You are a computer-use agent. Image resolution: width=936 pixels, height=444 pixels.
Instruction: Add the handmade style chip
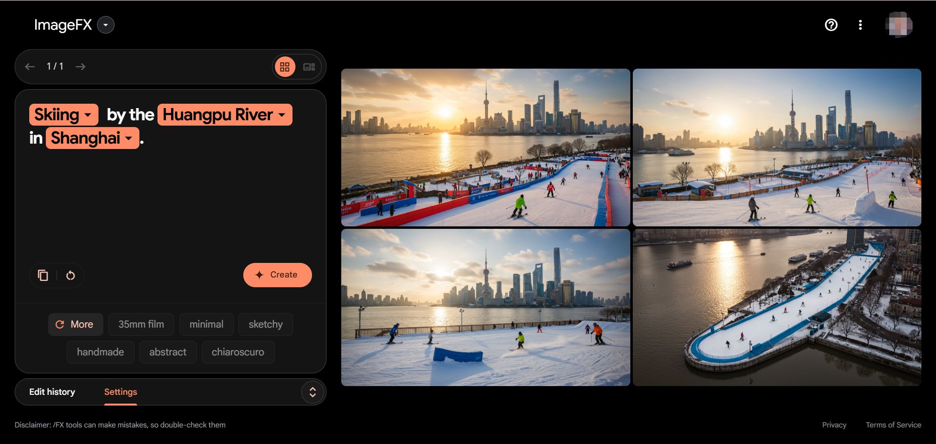coord(100,352)
